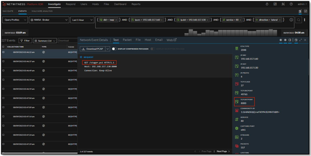Expand the NWSA - Broker service selector
The height and width of the screenshot is (156, 311).
click(x=49, y=20)
